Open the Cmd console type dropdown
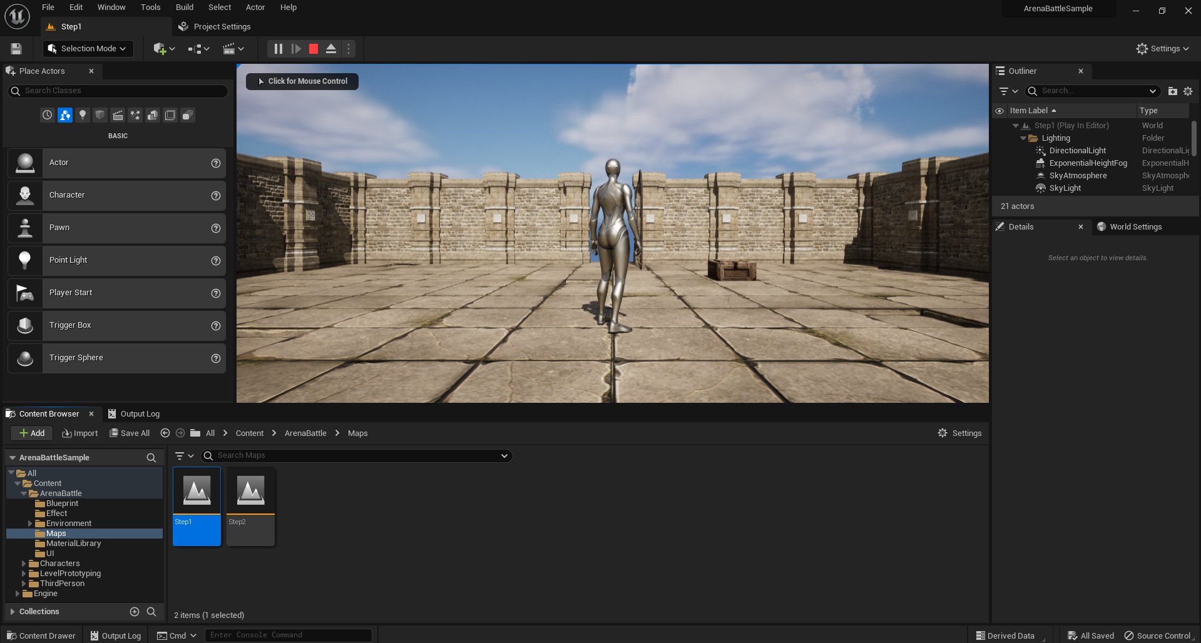Image resolution: width=1201 pixels, height=643 pixels. tap(176, 635)
